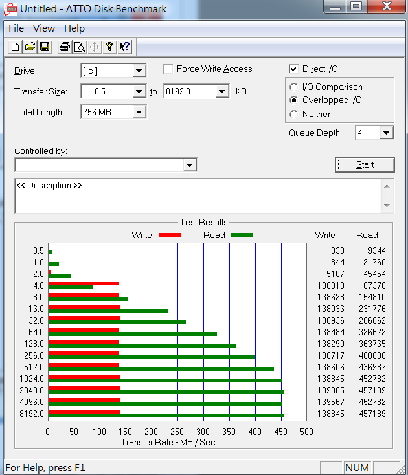This screenshot has height=475, width=408.
Task: Enable the Force Write Access checkbox
Action: pyautogui.click(x=168, y=69)
